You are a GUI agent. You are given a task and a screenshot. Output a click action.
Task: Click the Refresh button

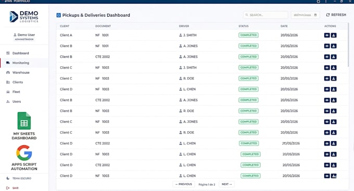pos(336,15)
